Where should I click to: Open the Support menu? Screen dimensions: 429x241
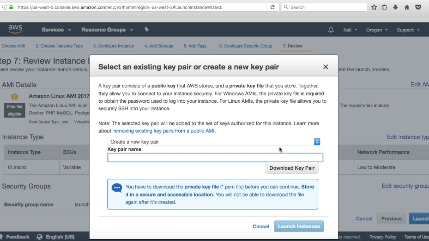point(408,30)
